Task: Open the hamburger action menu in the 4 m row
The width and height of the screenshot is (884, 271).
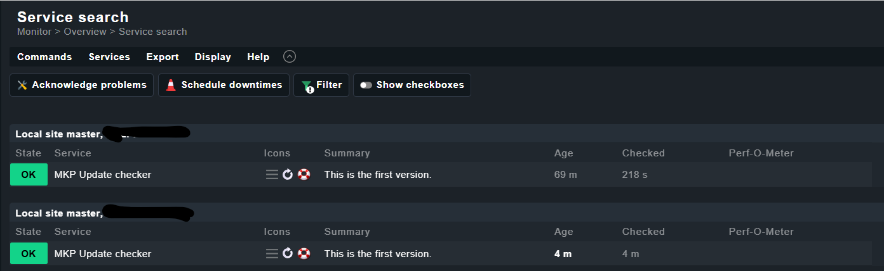Action: point(272,254)
